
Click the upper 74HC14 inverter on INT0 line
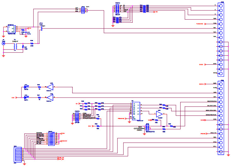point(49,87)
